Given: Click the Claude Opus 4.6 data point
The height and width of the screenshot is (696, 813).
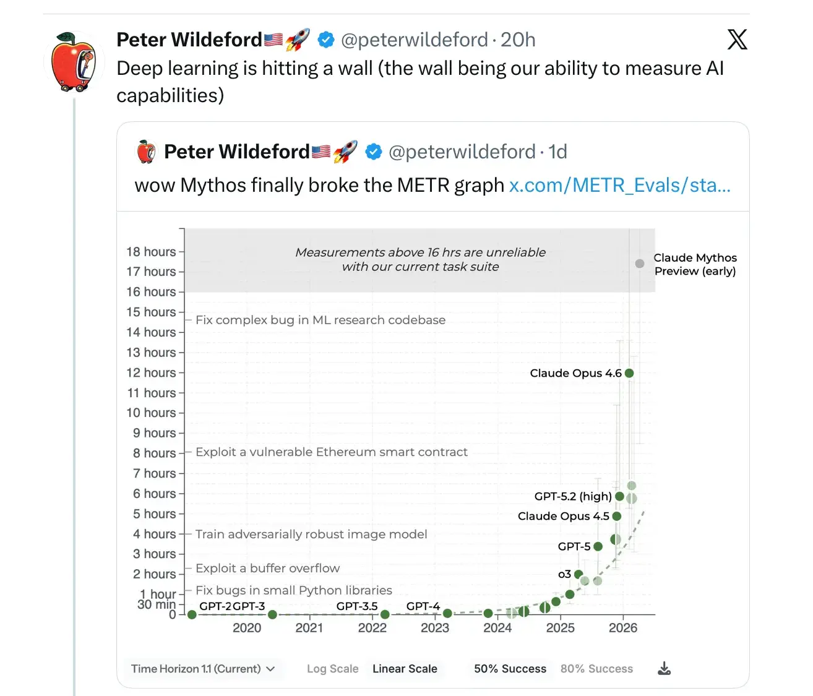Looking at the screenshot, I should pos(629,373).
